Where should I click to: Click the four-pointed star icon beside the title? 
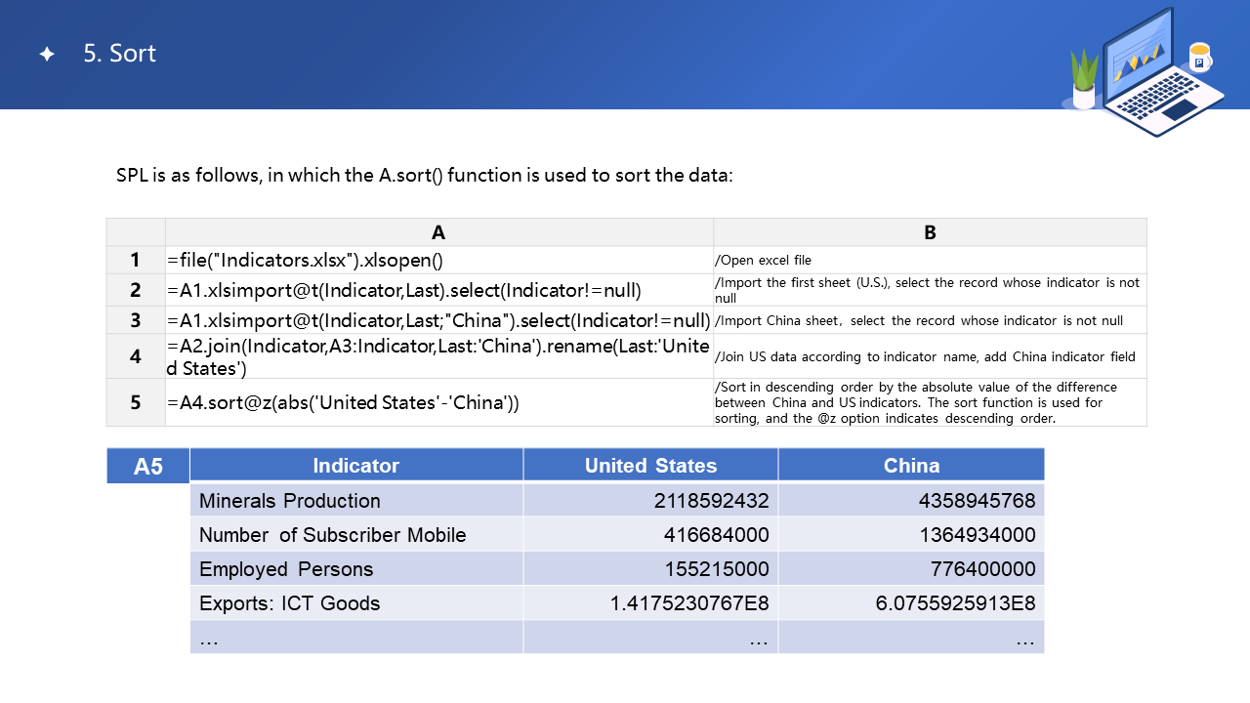point(47,55)
